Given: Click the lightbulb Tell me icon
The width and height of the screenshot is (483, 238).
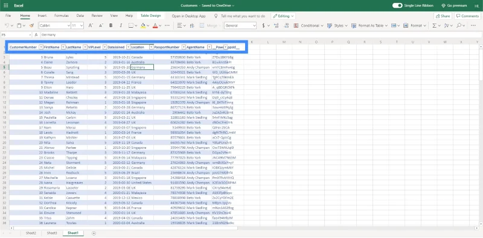Looking at the screenshot, I should (216, 16).
